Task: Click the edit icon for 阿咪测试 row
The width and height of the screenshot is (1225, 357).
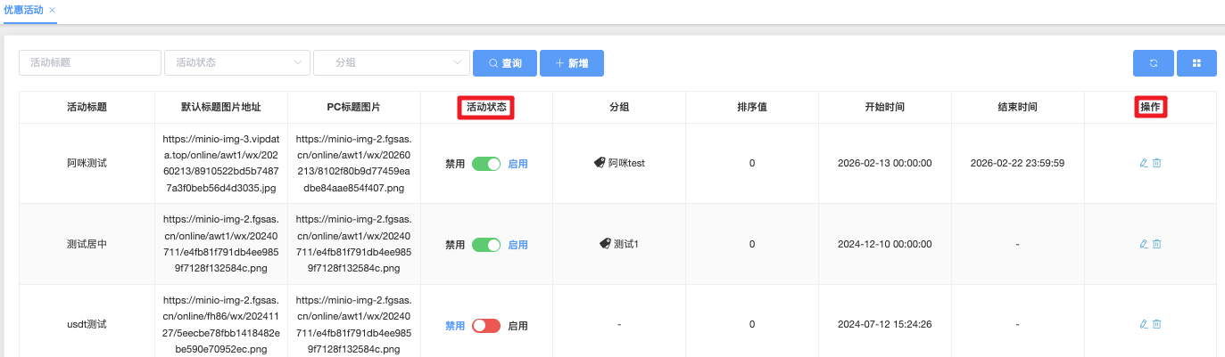Action: click(1144, 163)
